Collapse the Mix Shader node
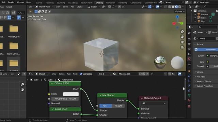The height and width of the screenshot is (122, 218). pyautogui.click(x=100, y=95)
